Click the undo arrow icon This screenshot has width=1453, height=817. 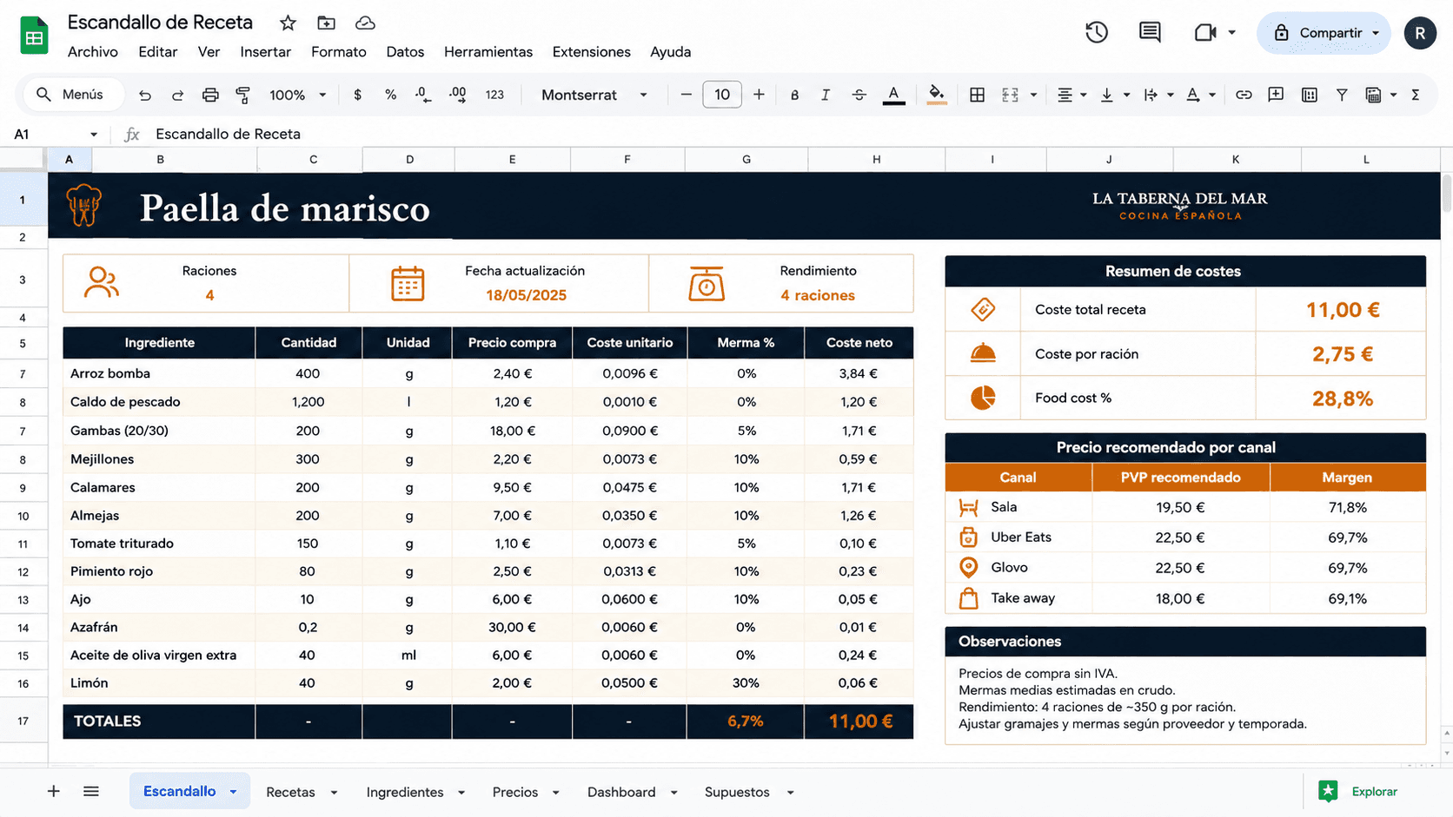[x=145, y=95]
